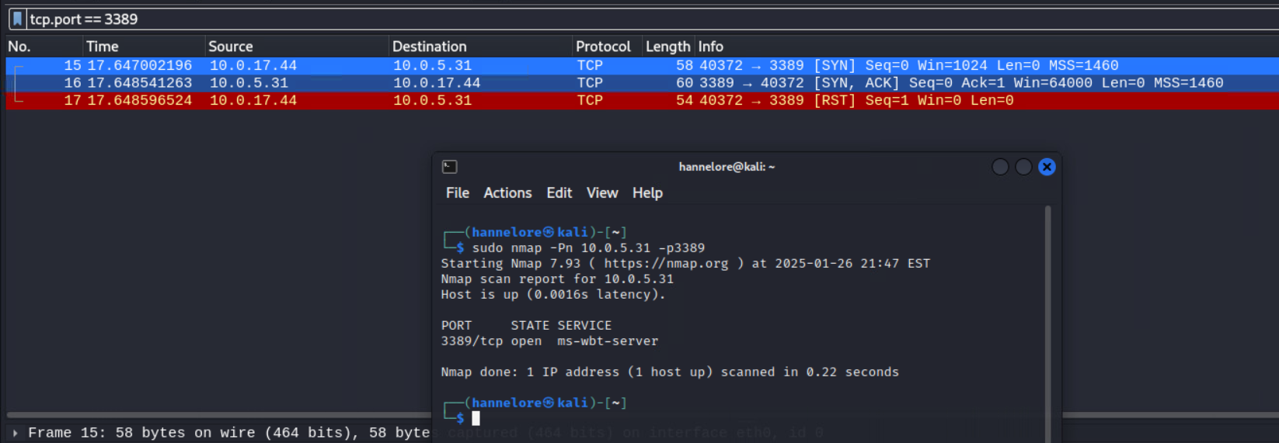Open the terminal's View menu
The width and height of the screenshot is (1279, 443).
(602, 193)
